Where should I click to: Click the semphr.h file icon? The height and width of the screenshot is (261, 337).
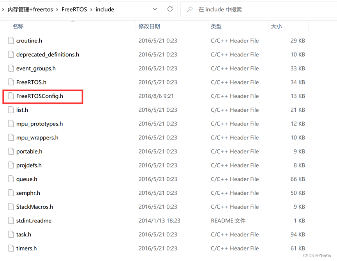click(x=11, y=193)
